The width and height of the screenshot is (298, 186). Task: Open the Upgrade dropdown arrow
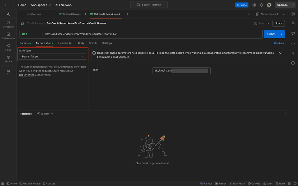[293, 5]
